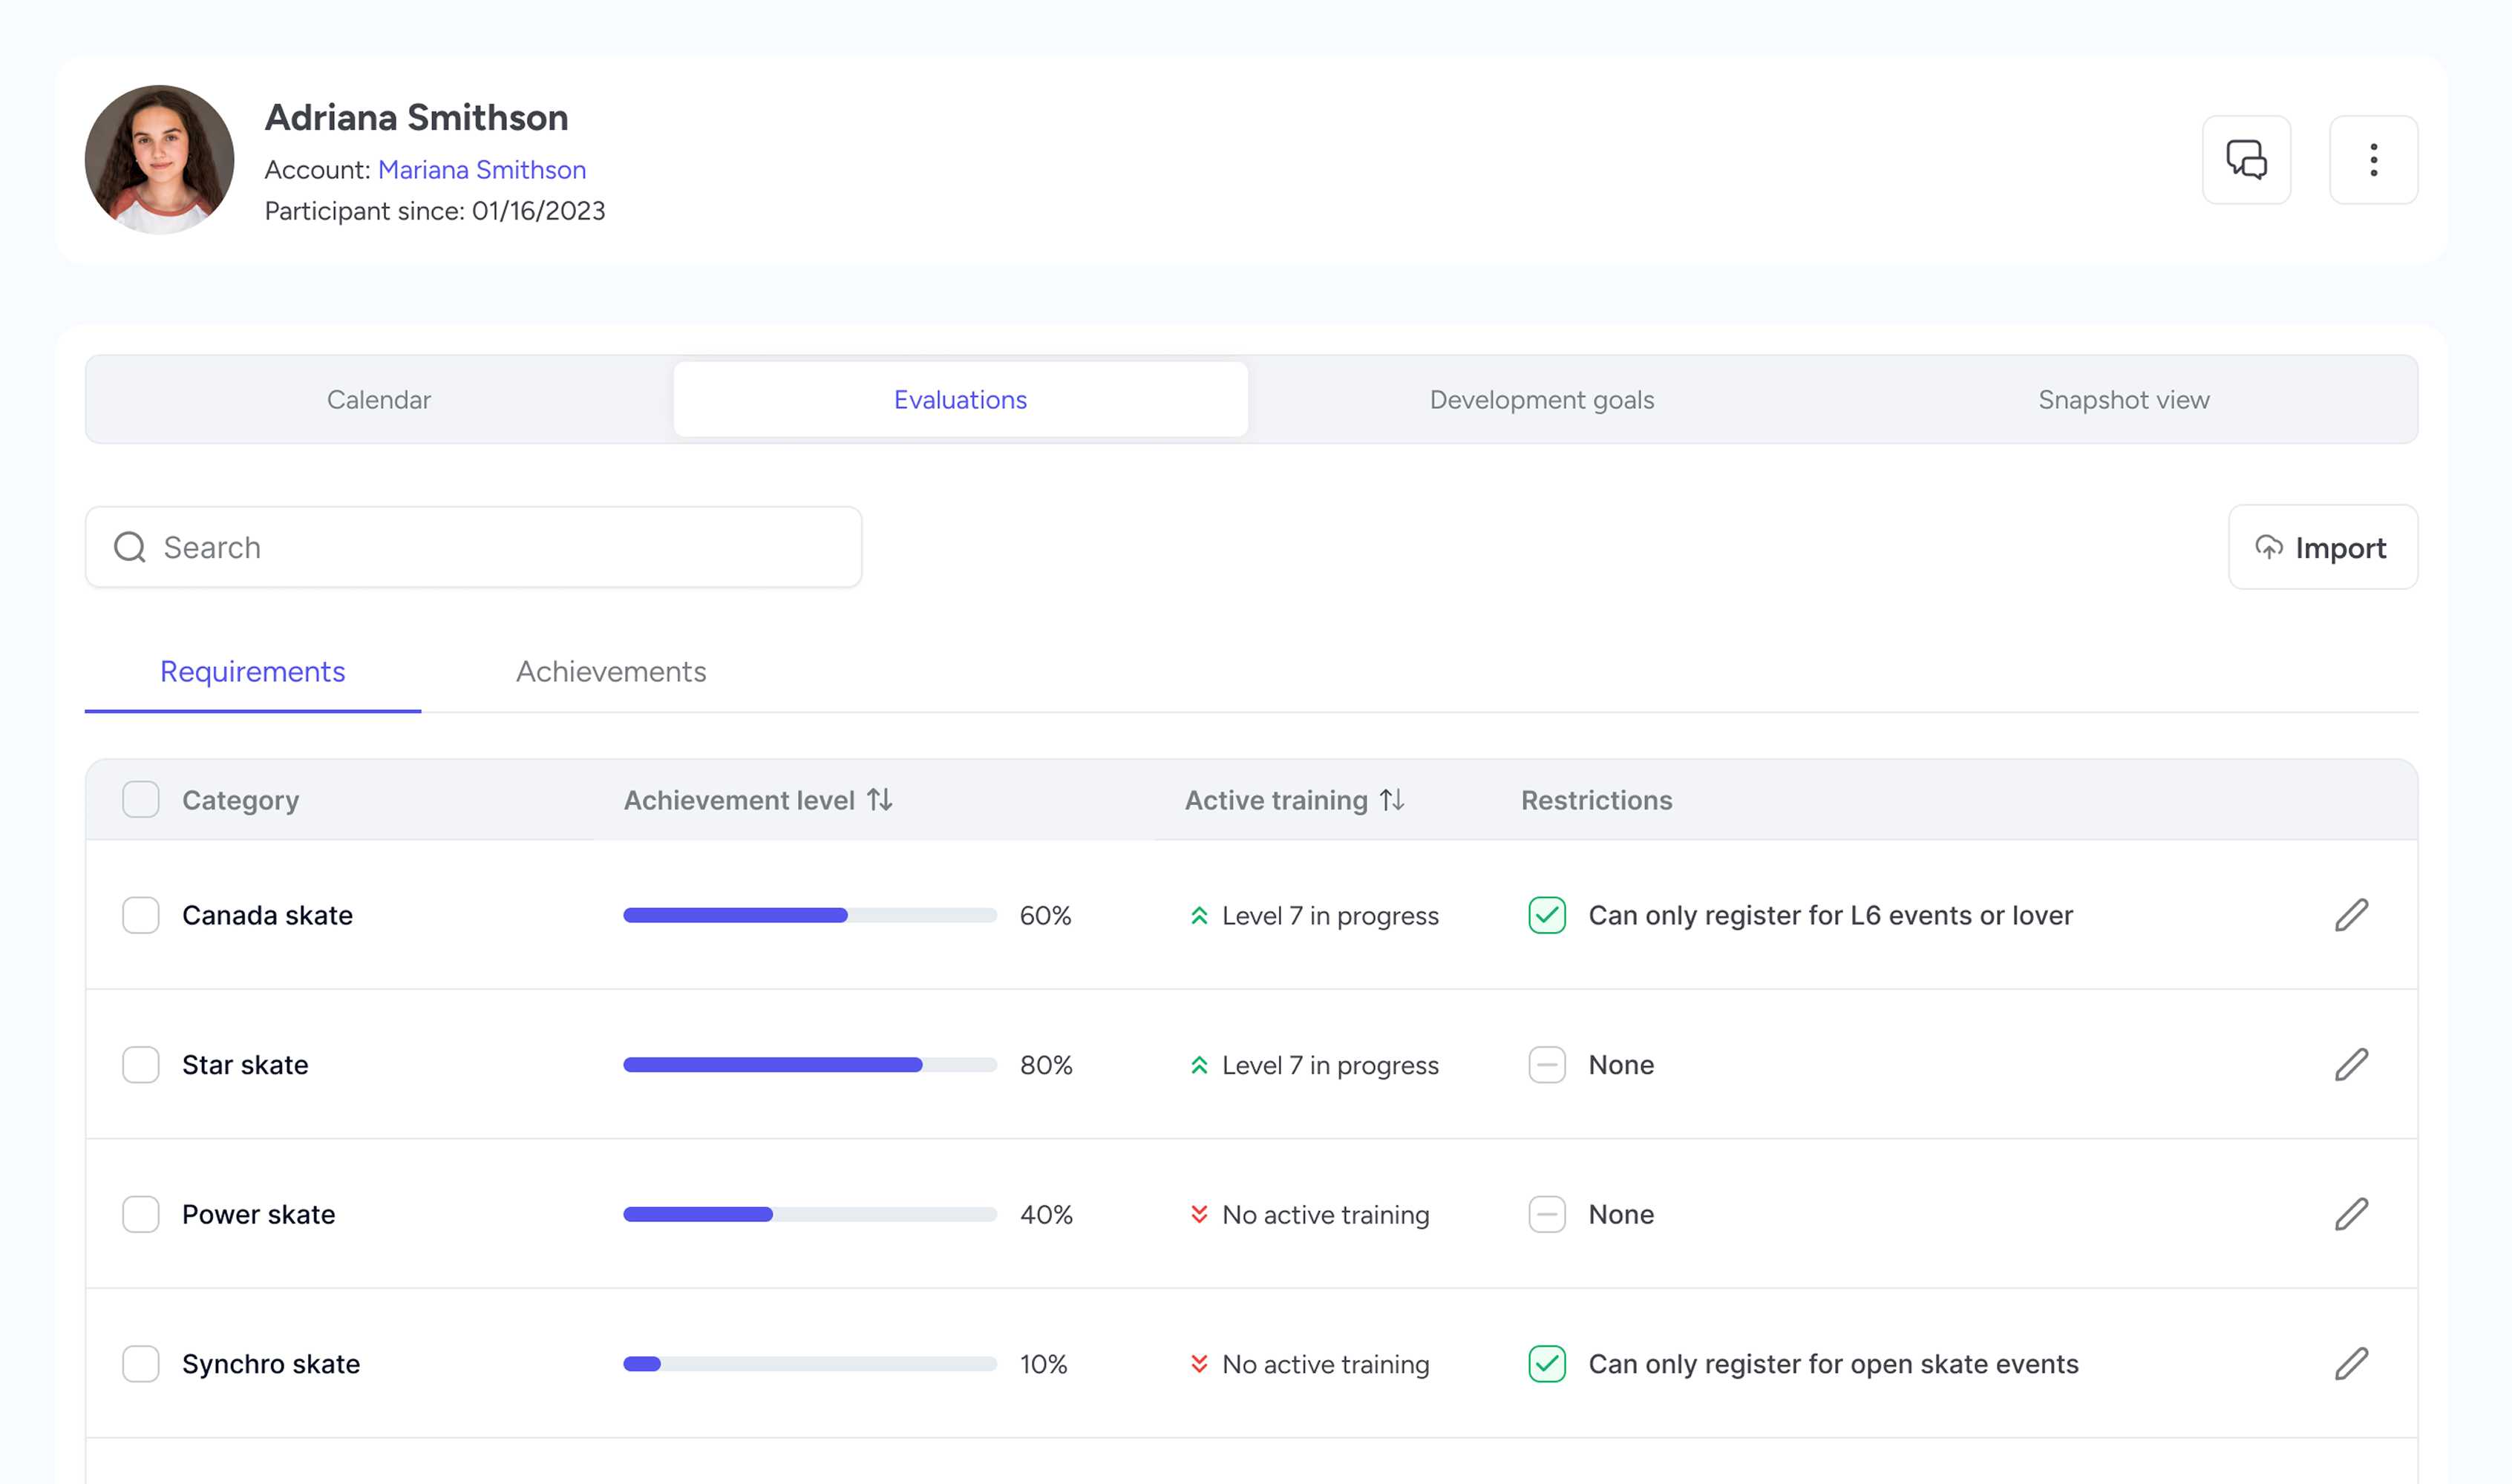
Task: Edit the Canada skate row with pencil
Action: [x=2351, y=915]
